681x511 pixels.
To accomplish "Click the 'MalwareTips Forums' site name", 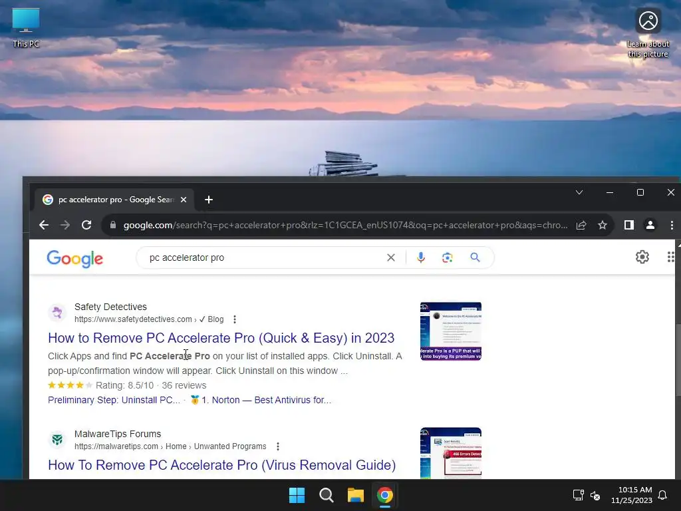I will (118, 434).
